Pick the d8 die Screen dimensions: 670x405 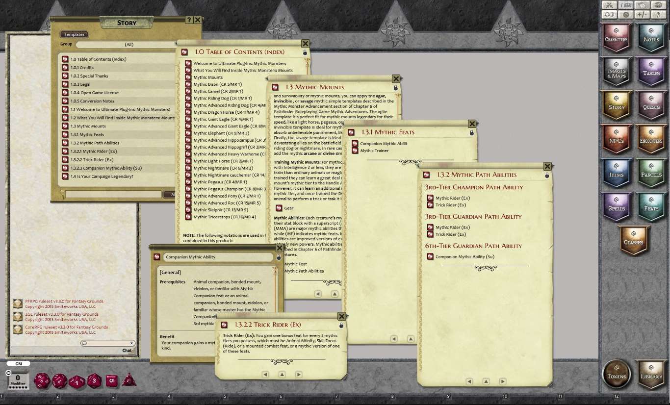pyautogui.click(x=94, y=380)
